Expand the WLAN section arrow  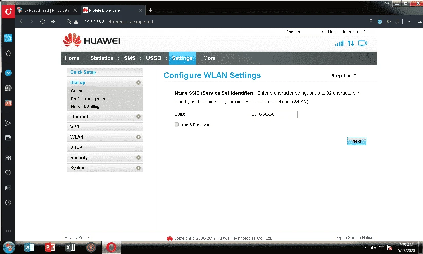(x=138, y=137)
